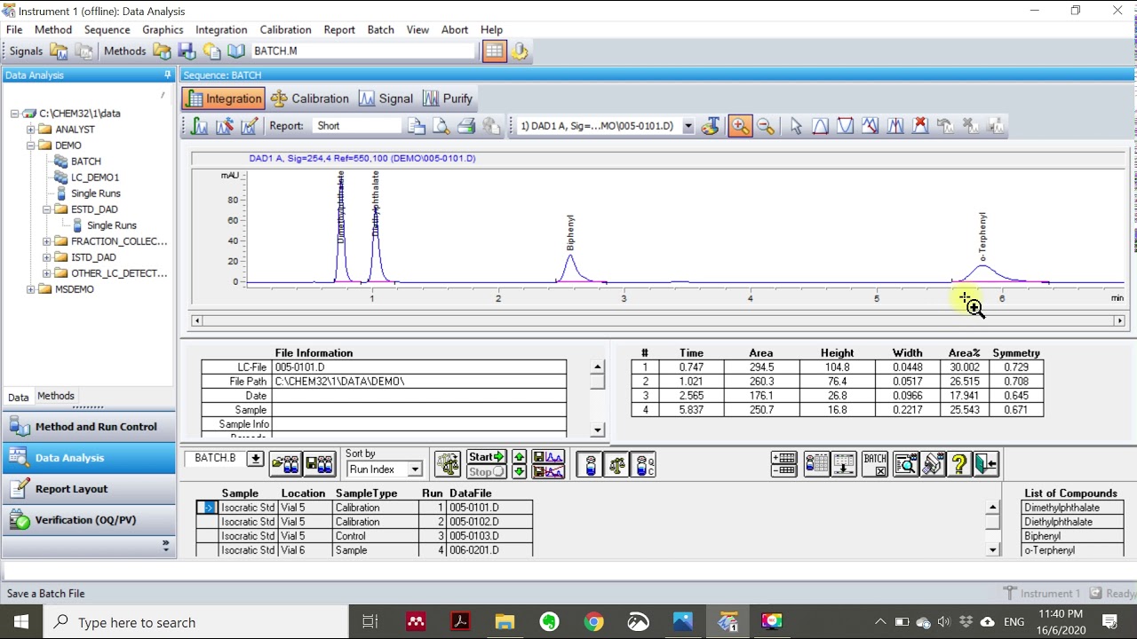This screenshot has width=1137, height=639.
Task: Select run 3 Control row 005-0103.D
Action: coord(364,536)
